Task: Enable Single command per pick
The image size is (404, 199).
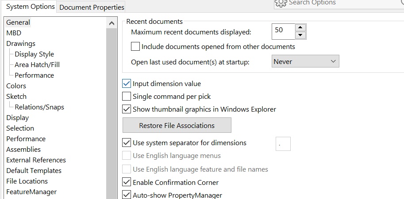Action: click(x=127, y=96)
